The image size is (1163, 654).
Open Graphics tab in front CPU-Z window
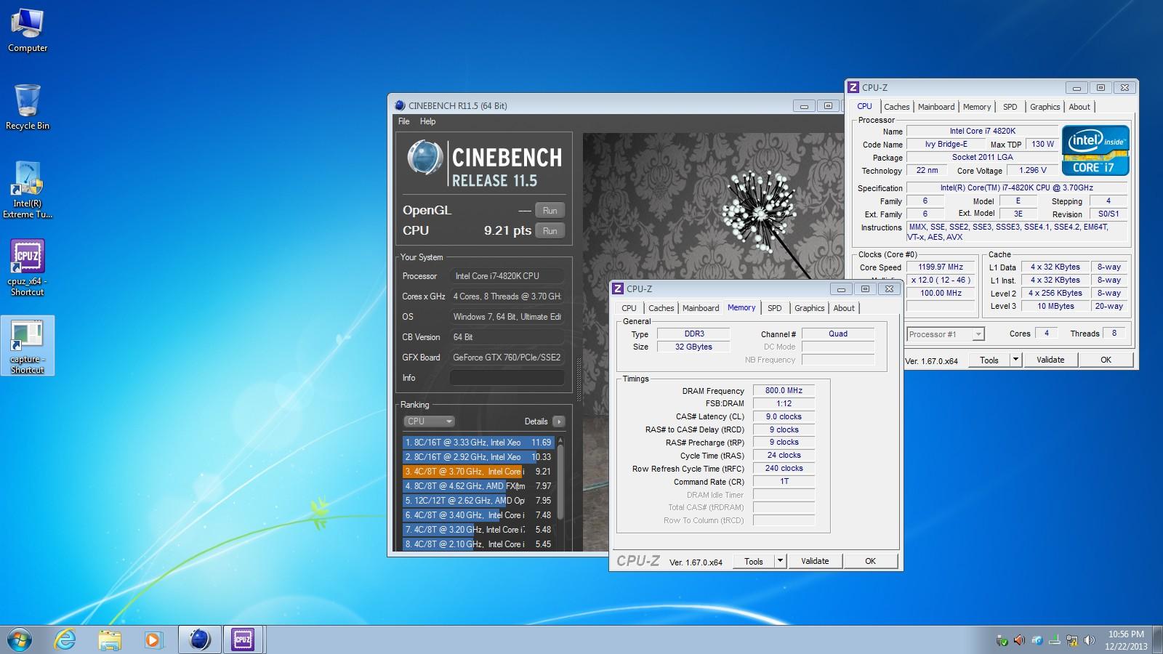pos(809,308)
